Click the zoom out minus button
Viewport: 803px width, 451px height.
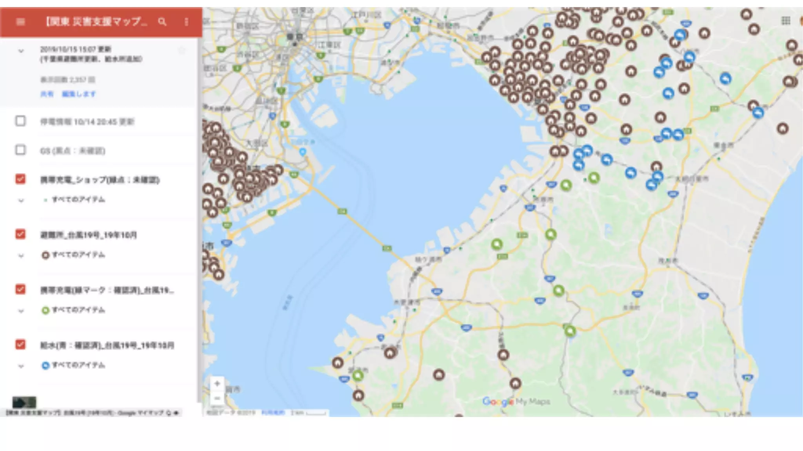coord(217,399)
